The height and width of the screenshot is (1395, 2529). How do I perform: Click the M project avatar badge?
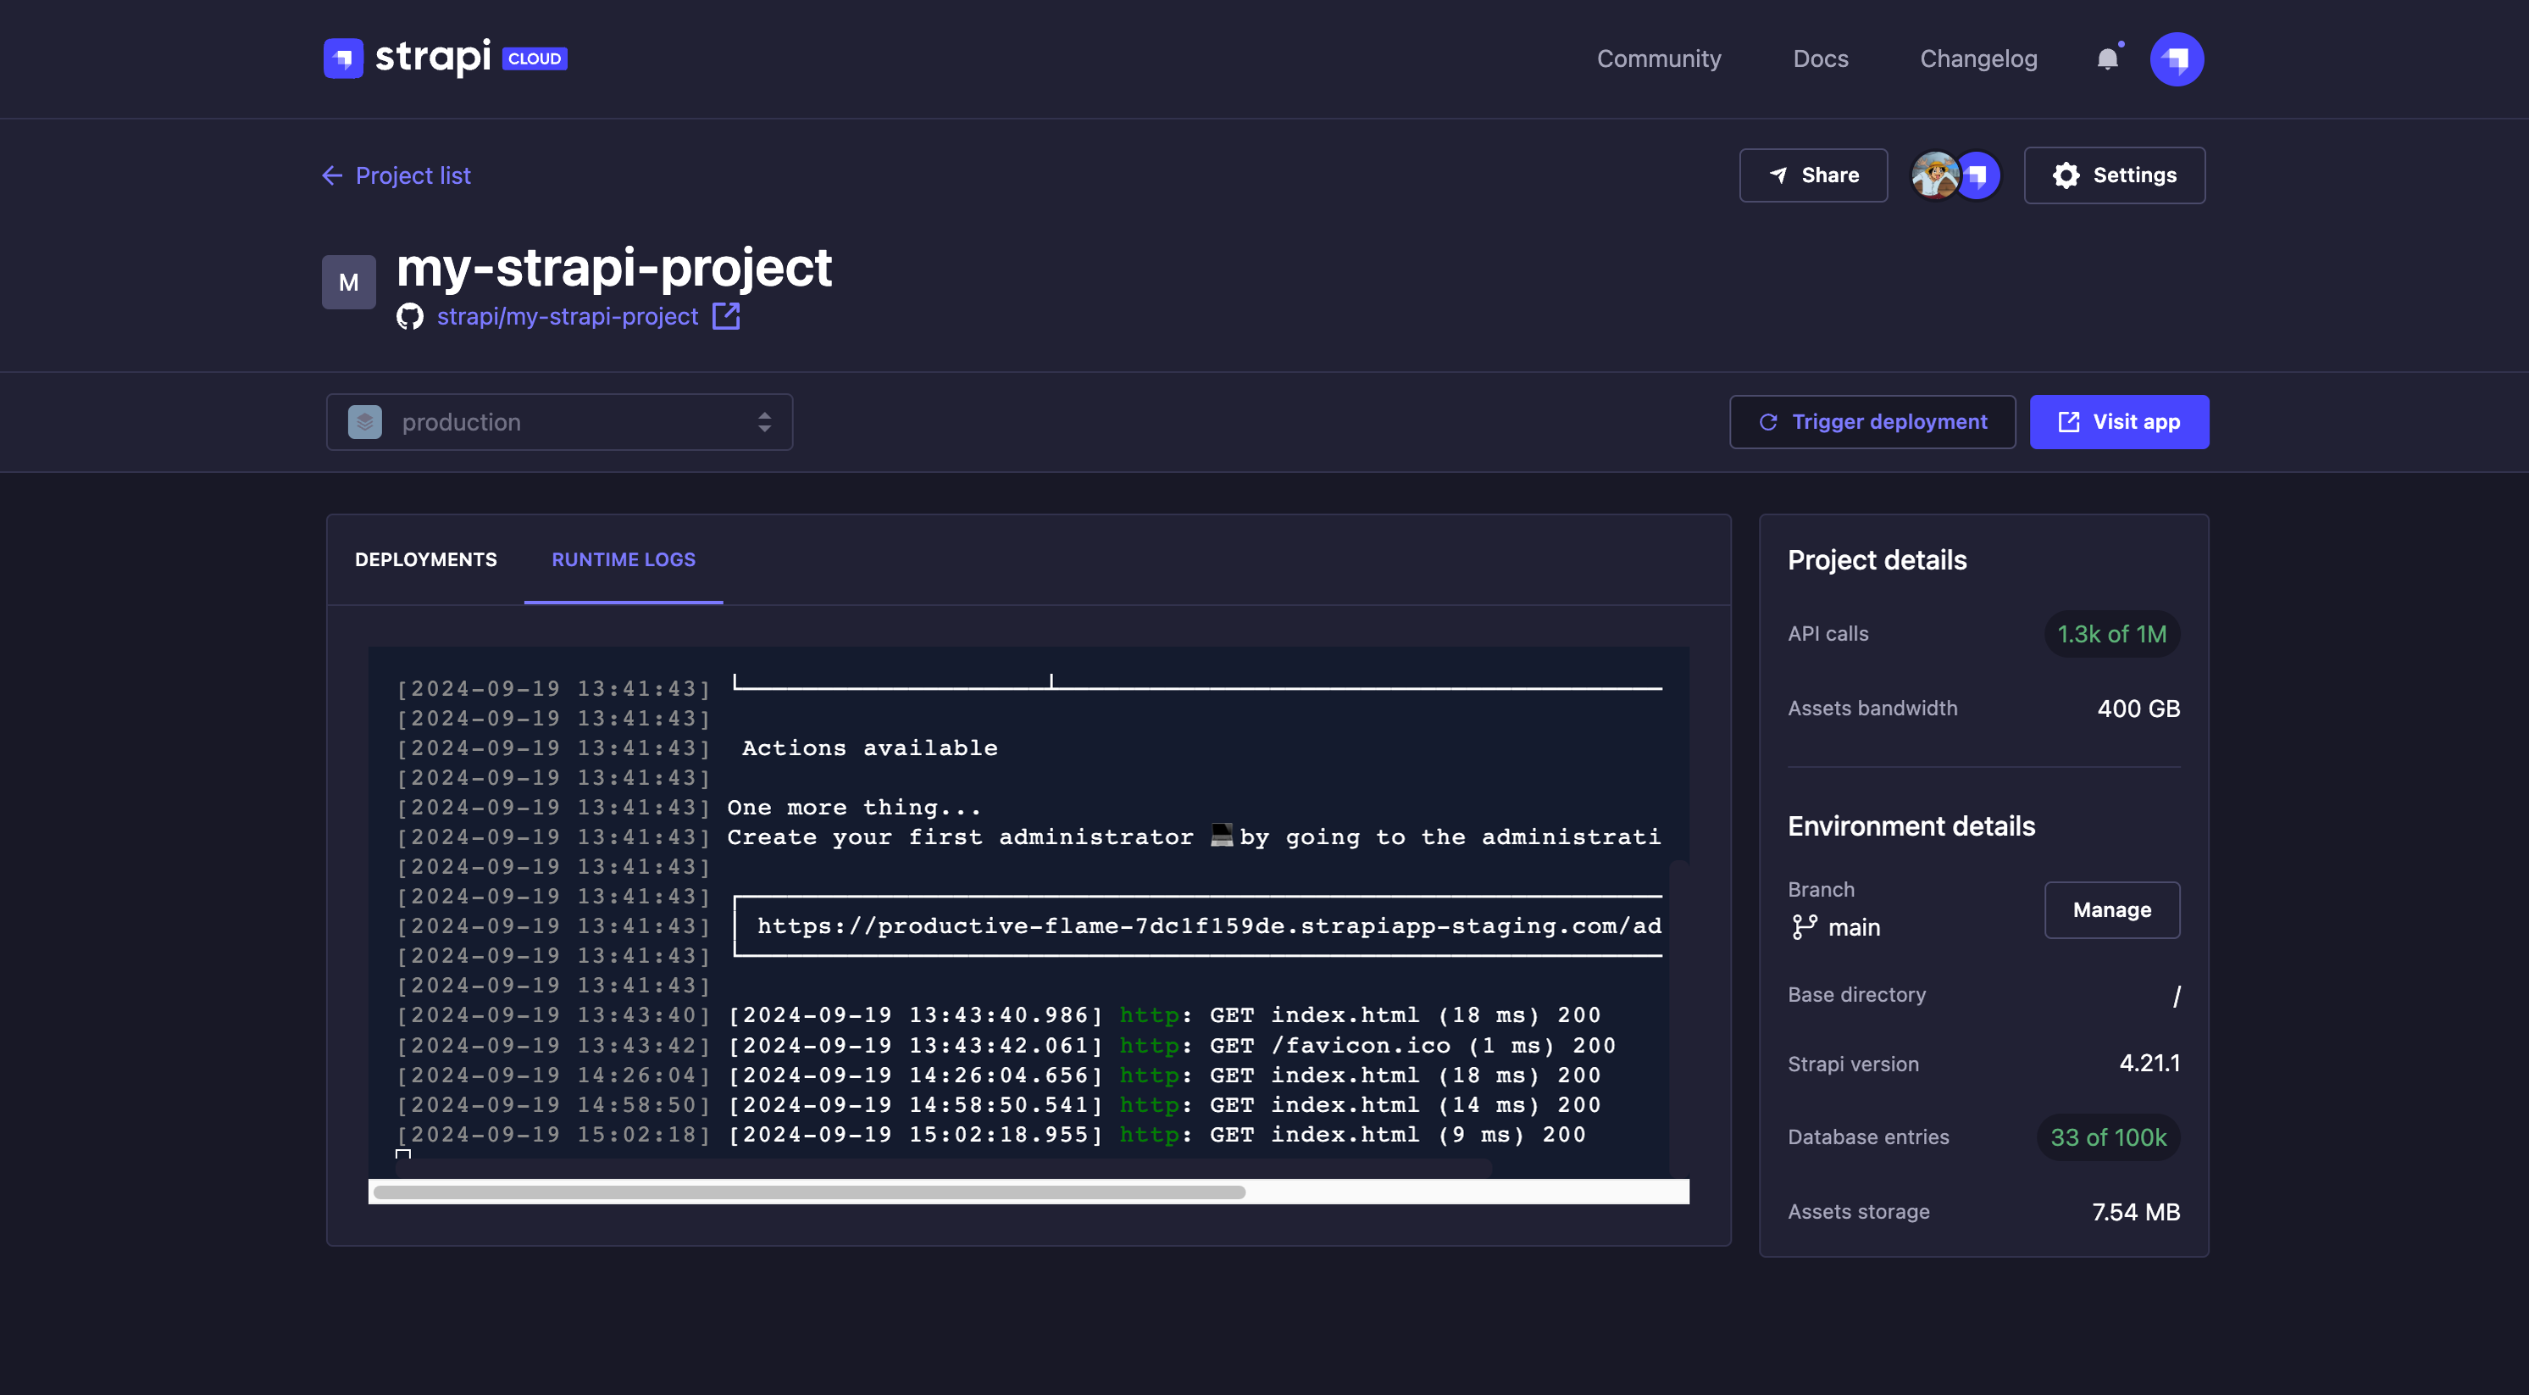(348, 281)
